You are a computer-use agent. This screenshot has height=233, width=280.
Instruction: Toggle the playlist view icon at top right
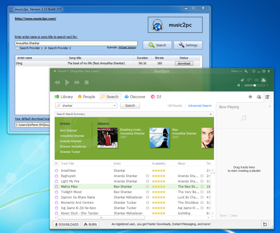(267, 96)
